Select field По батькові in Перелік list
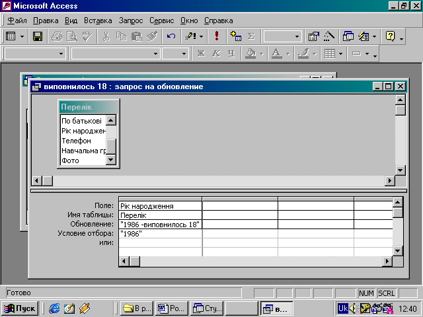The image size is (423, 317). 81,121
